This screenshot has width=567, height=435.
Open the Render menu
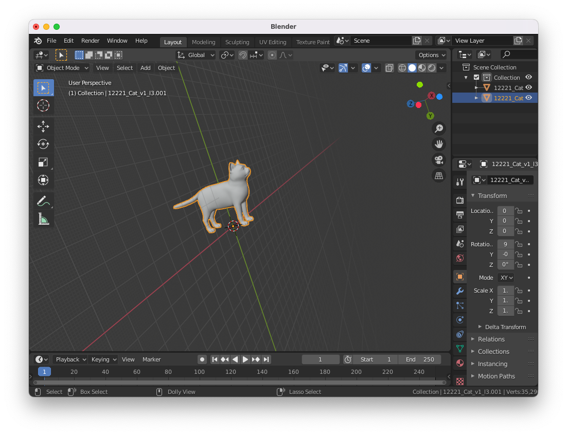[91, 41]
